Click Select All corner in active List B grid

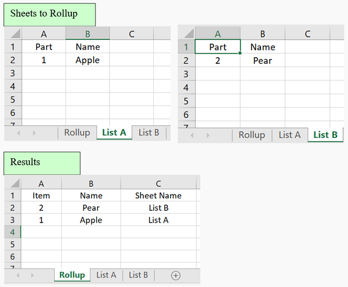(186, 34)
